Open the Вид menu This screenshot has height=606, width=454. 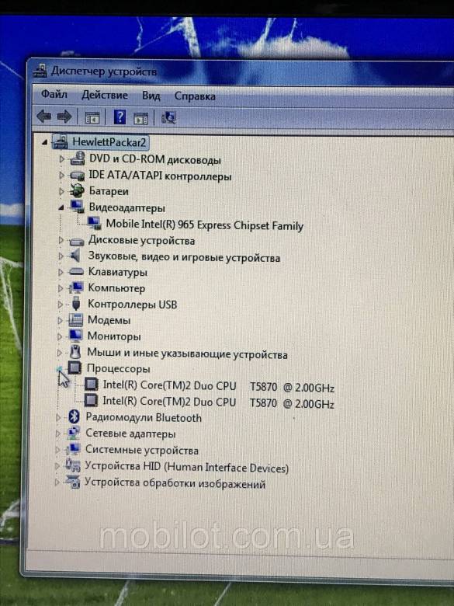coord(151,96)
